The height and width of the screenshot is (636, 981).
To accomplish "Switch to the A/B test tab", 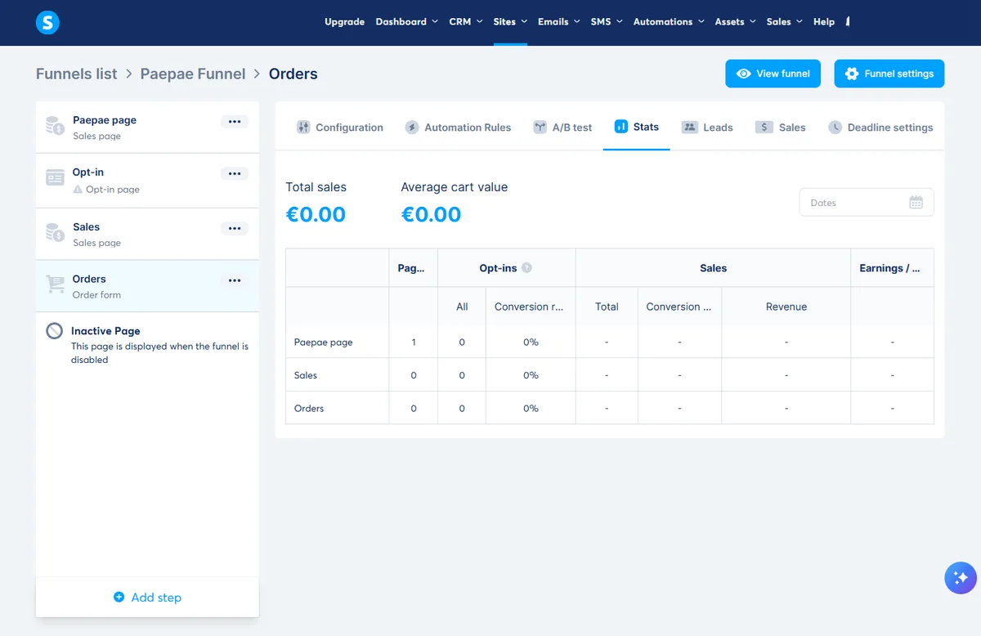I will pyautogui.click(x=562, y=128).
